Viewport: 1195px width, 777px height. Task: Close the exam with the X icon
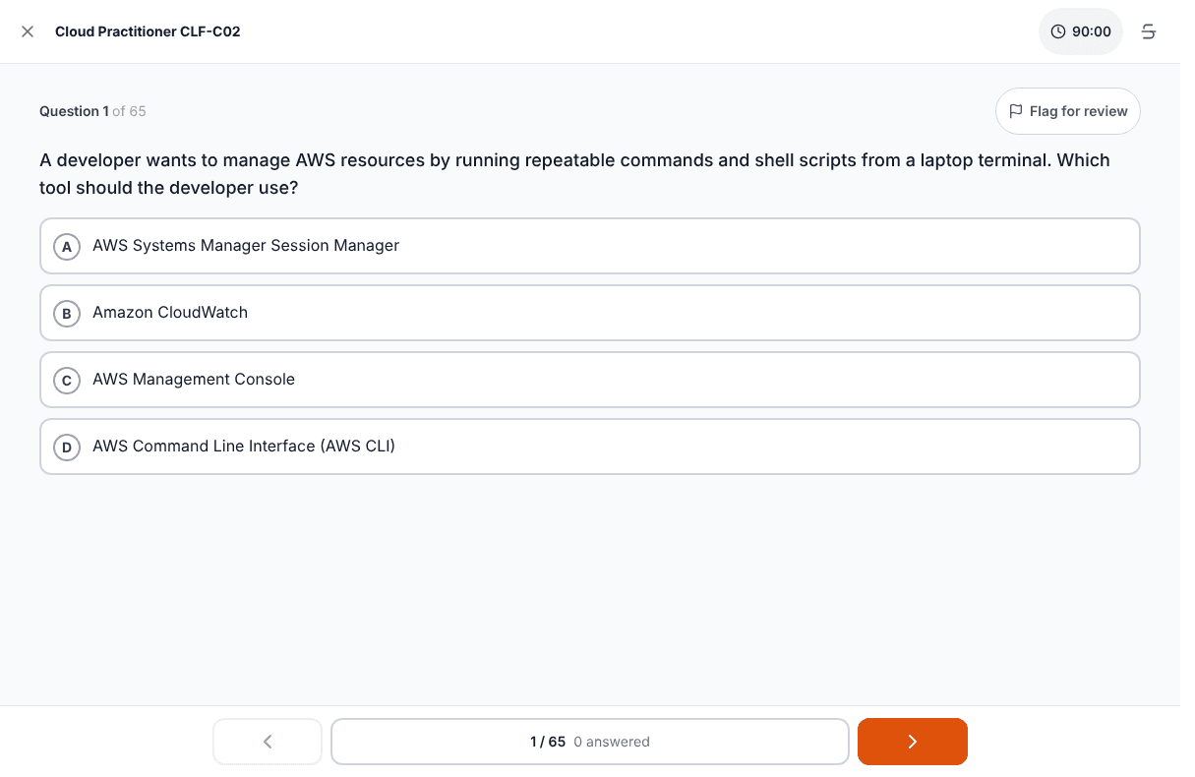click(28, 31)
